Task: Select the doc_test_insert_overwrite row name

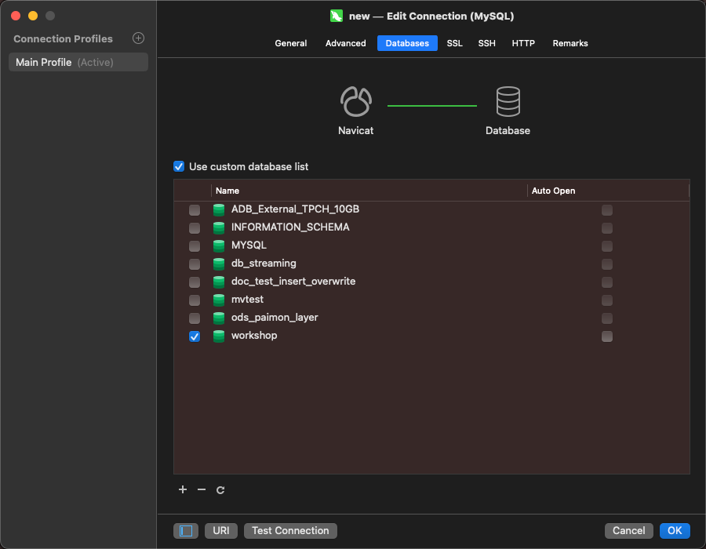Action: [293, 282]
